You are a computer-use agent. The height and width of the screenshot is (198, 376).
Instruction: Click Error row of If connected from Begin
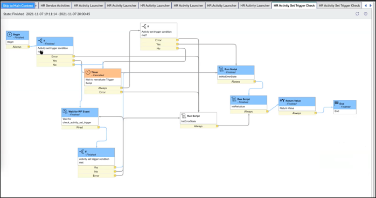pyautogui.click(x=54, y=56)
